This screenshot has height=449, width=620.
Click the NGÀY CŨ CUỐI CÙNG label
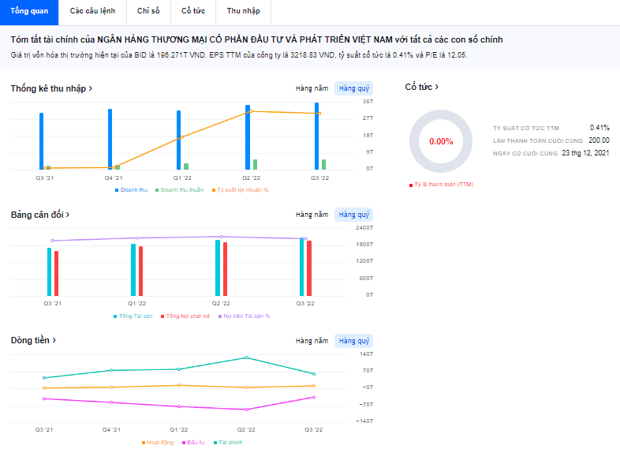click(525, 154)
